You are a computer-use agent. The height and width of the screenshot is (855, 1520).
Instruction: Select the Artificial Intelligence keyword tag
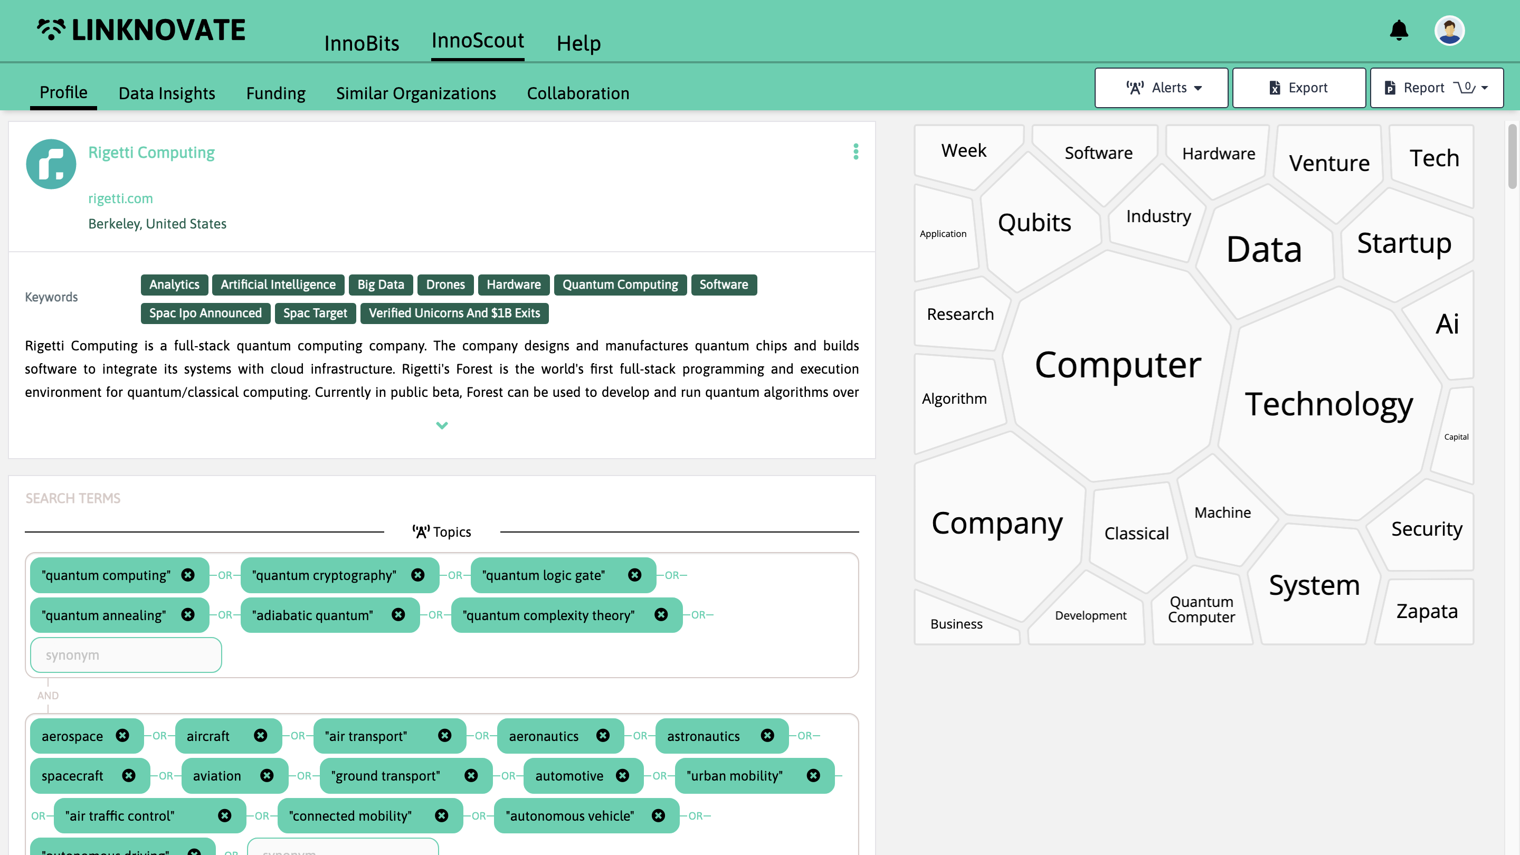278,284
